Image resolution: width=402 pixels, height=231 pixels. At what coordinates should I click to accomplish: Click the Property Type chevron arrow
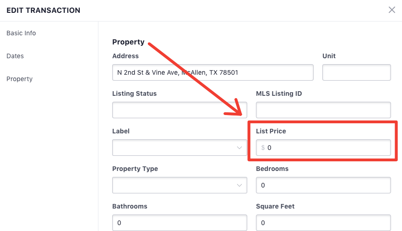[x=239, y=185]
